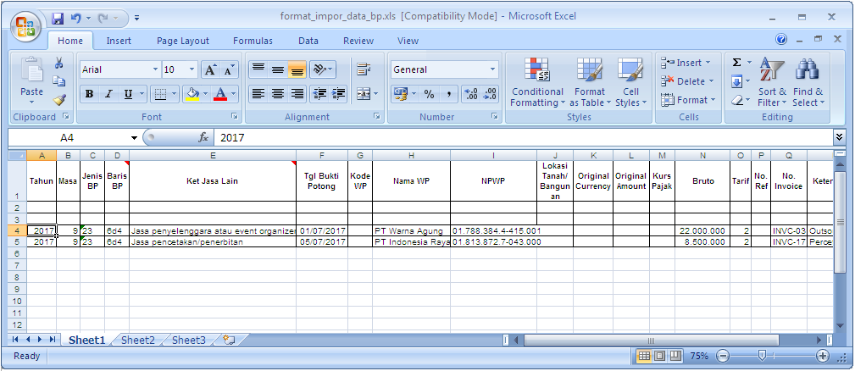Image resolution: width=855 pixels, height=371 pixels.
Task: Click the Cell Styles button
Action: click(631, 82)
